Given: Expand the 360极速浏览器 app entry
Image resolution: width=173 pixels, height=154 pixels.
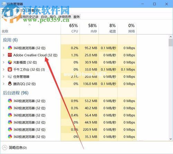Looking at the screenshot, I should click(x=3, y=48).
